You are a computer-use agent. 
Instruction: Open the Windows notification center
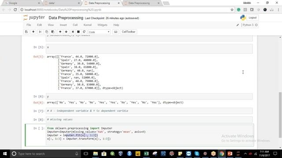(x=275, y=154)
